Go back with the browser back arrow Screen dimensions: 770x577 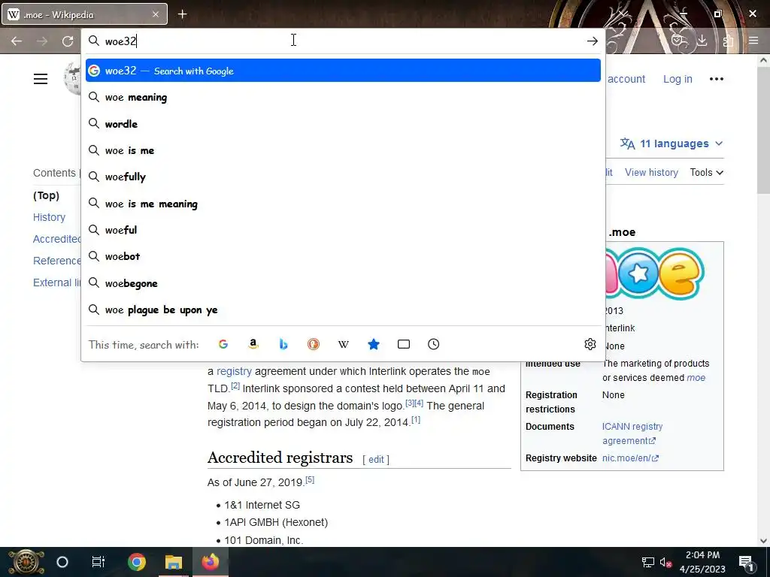click(17, 41)
